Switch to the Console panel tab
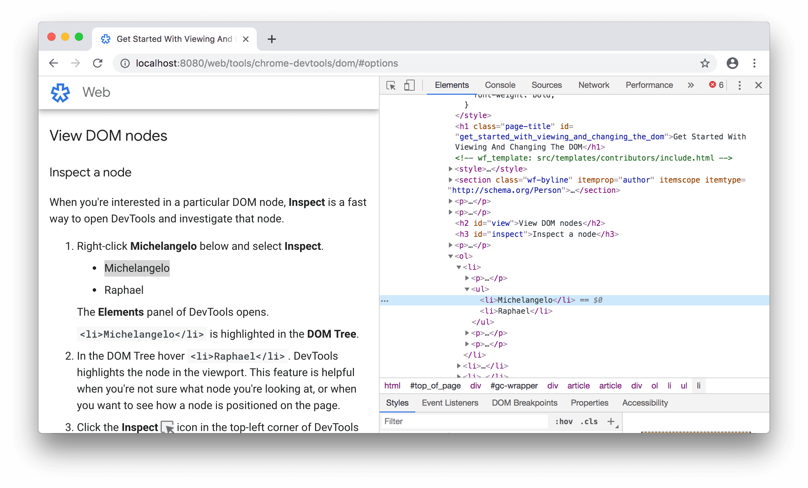Screen dimensions: 808x488 [x=499, y=85]
